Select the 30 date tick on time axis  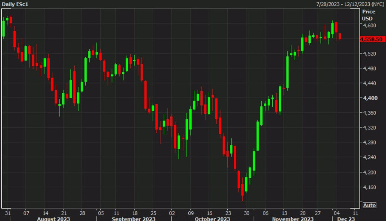tap(246, 212)
